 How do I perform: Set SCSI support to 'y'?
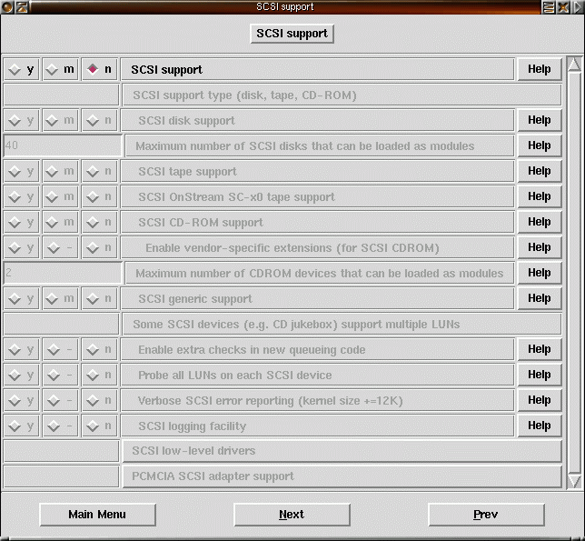point(21,69)
